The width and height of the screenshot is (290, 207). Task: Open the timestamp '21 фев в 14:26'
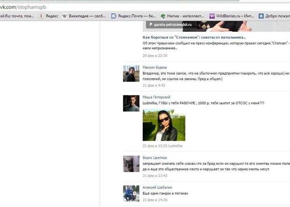155,200
